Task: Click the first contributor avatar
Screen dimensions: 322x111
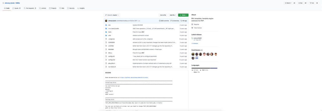Action: click(193, 54)
